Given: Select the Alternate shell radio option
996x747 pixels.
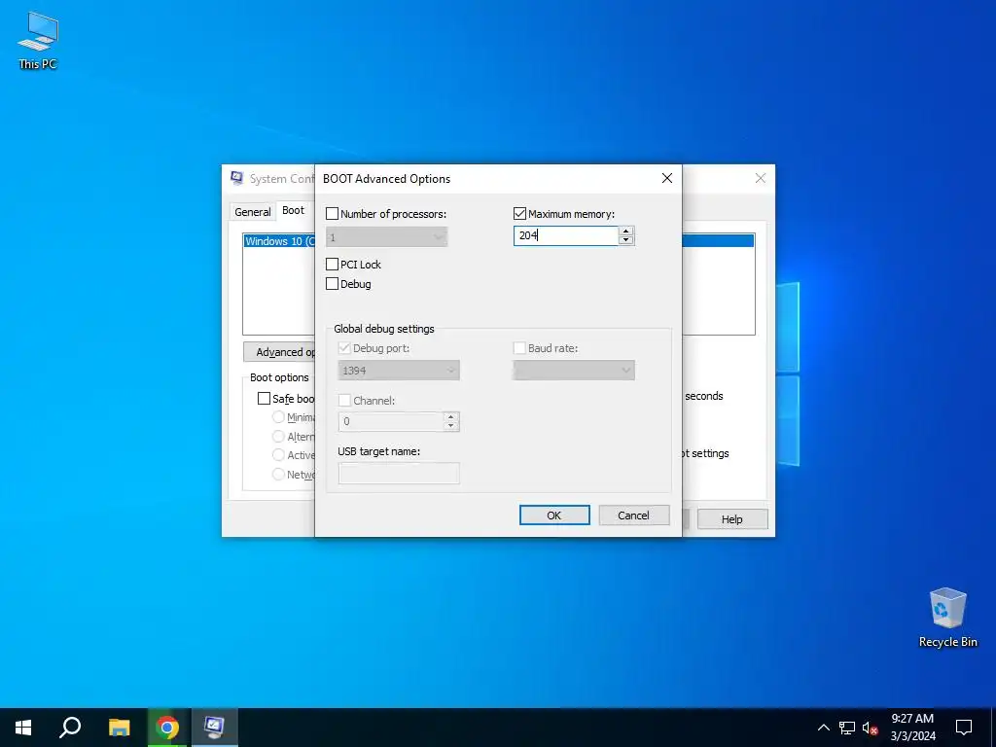Looking at the screenshot, I should pos(278,437).
